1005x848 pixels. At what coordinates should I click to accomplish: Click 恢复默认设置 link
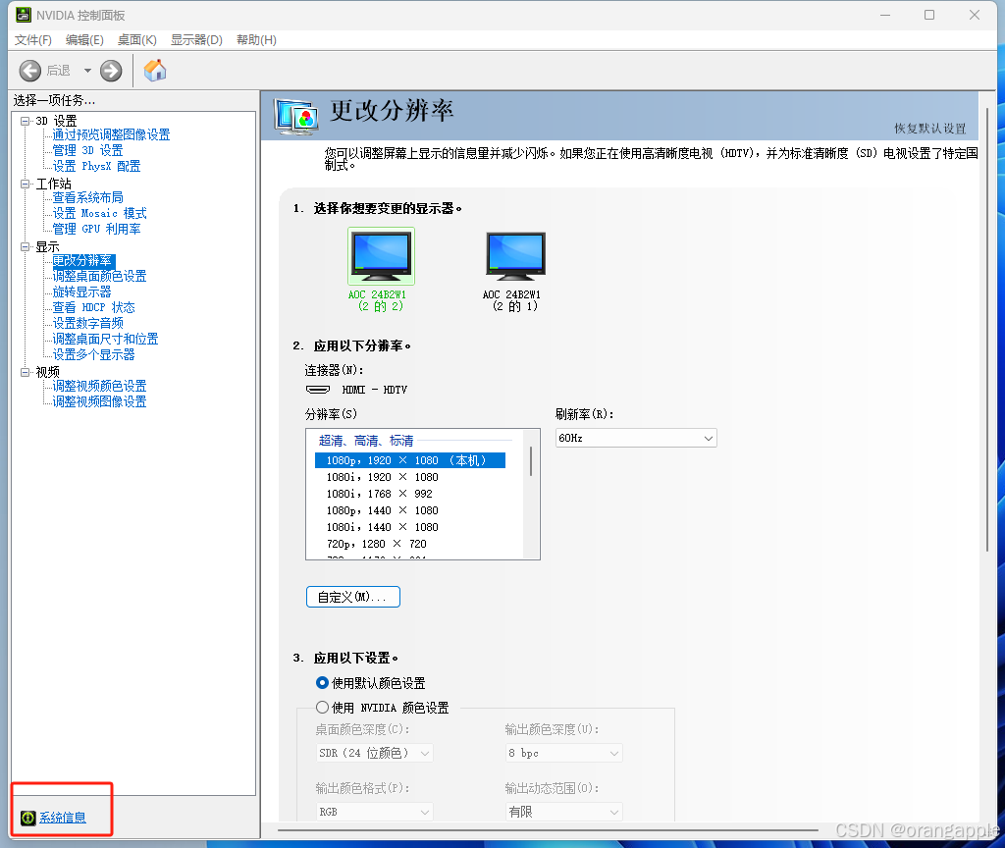[930, 129]
